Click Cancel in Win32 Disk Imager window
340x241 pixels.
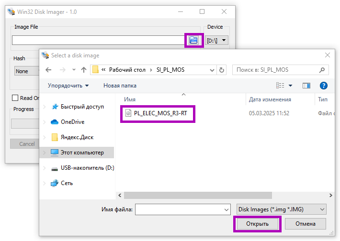(24, 144)
